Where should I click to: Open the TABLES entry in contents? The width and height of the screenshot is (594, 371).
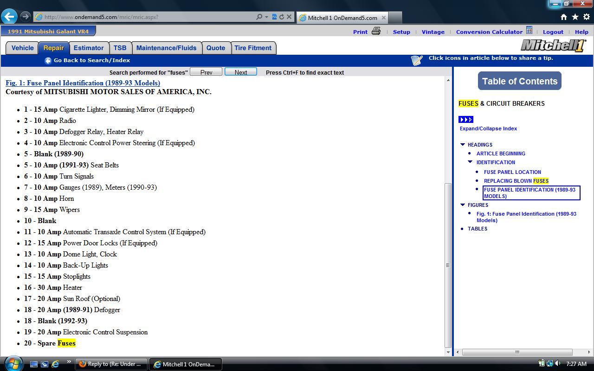(478, 229)
